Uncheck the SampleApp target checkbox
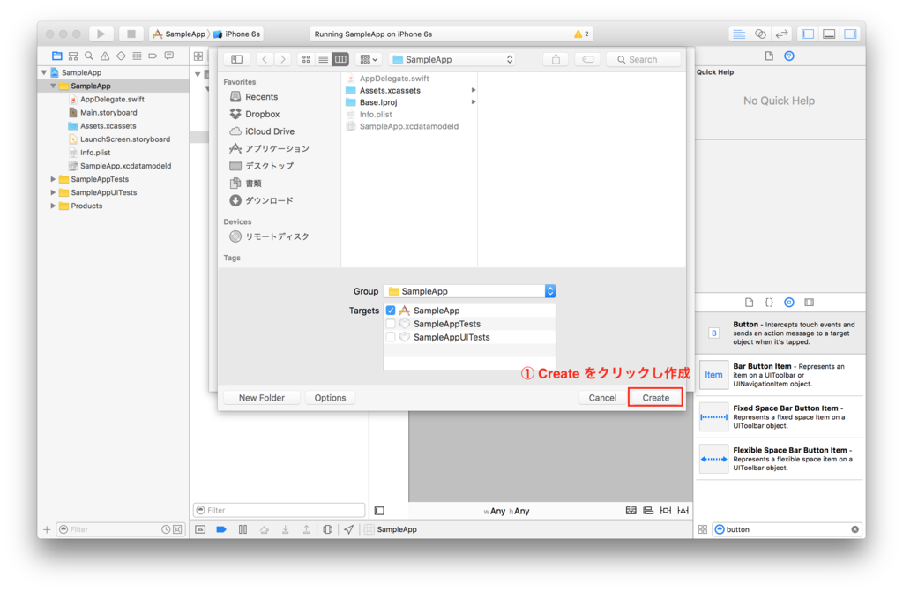 (391, 311)
